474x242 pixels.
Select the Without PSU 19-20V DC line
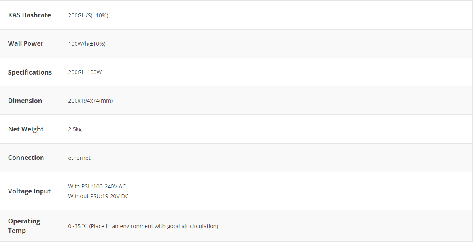[98, 196]
